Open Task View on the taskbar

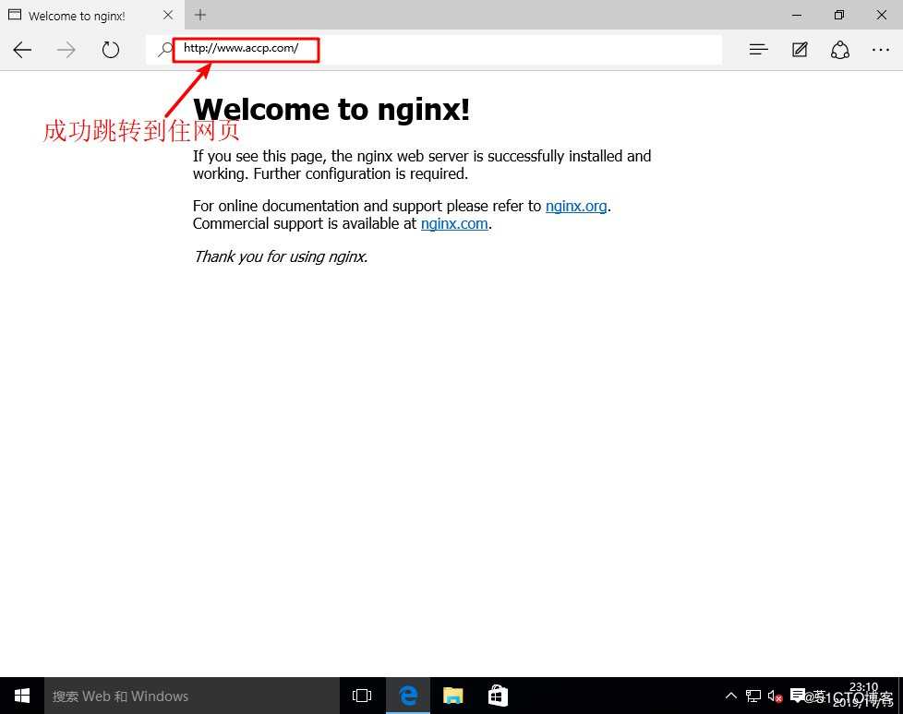[x=362, y=696]
